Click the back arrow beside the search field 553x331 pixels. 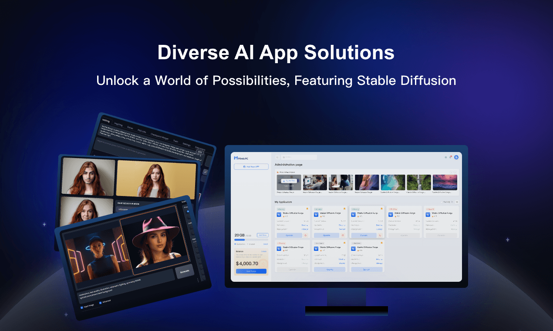[277, 157]
